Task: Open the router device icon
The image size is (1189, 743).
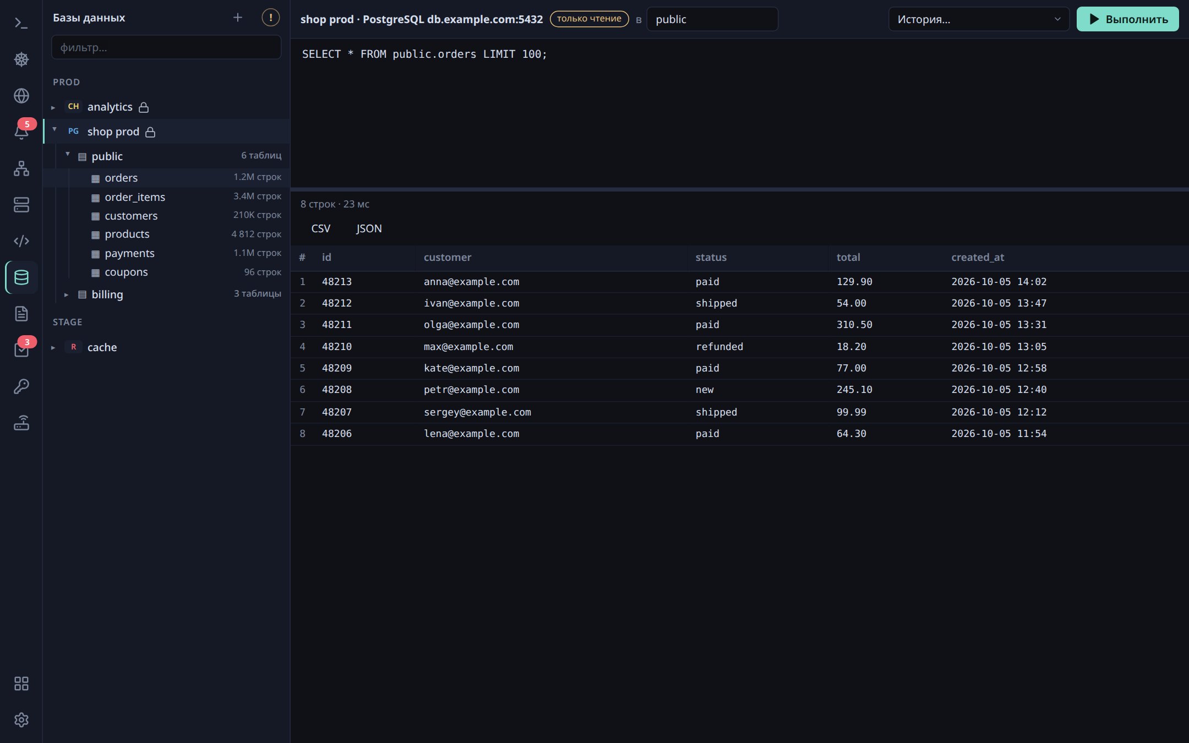Action: click(21, 423)
